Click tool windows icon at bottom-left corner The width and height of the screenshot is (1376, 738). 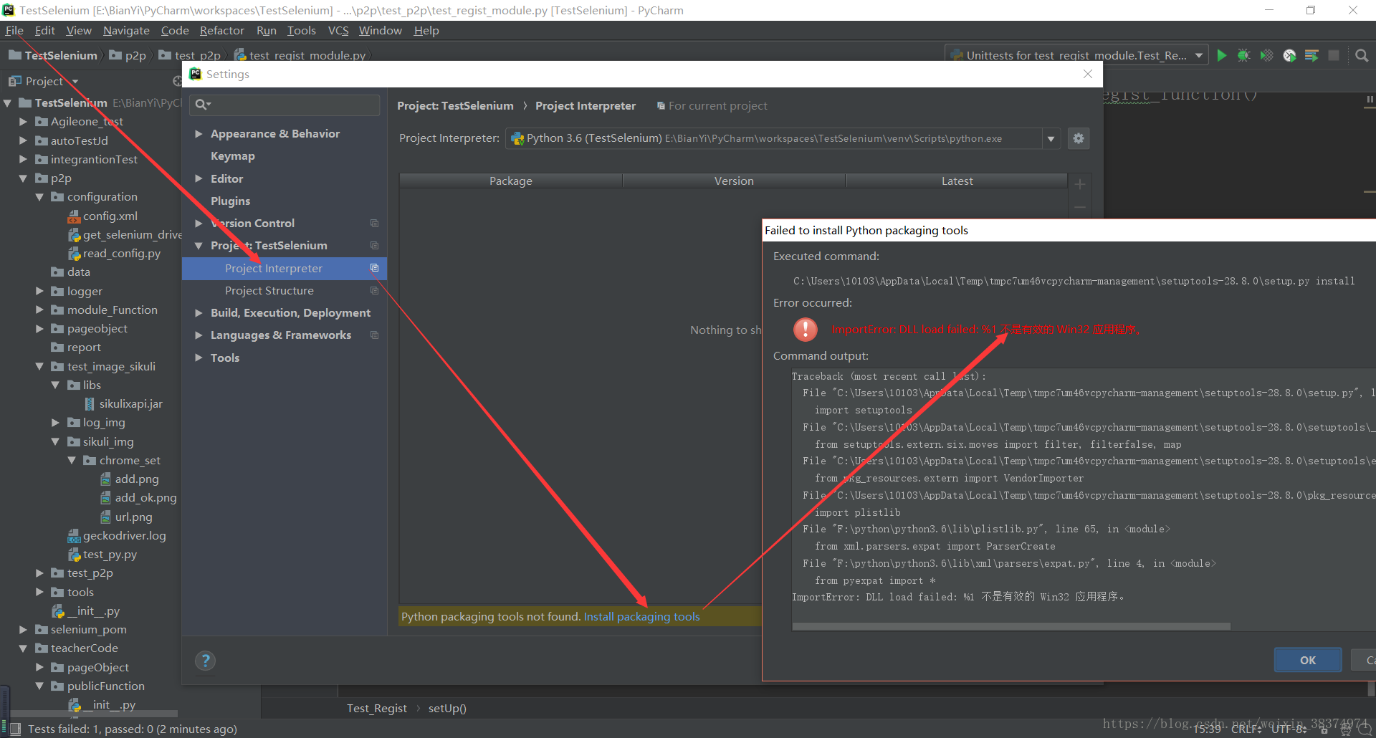click(x=14, y=729)
